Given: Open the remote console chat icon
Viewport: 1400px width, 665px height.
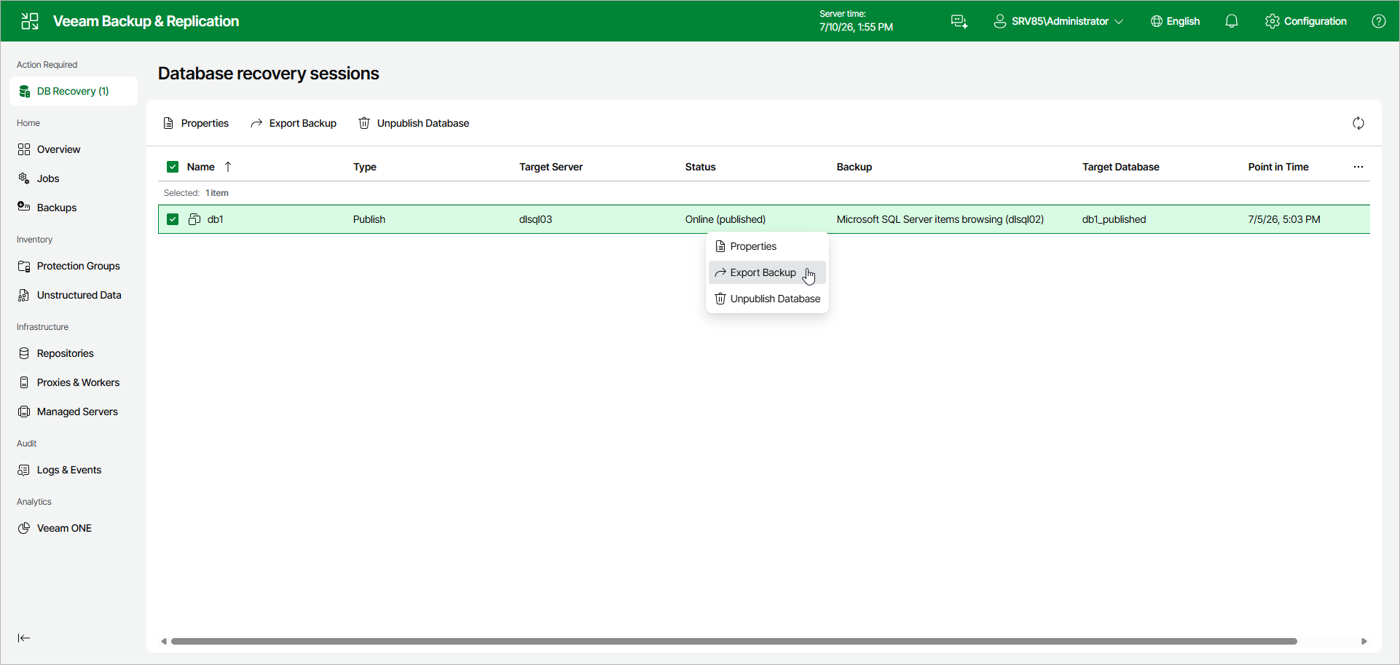Looking at the screenshot, I should pyautogui.click(x=959, y=21).
